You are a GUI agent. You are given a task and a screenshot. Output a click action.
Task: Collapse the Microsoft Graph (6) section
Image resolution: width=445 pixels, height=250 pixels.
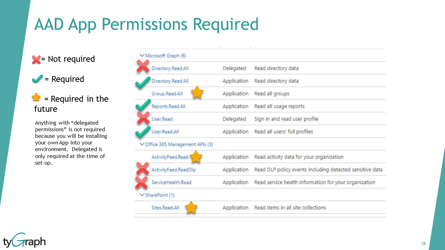pyautogui.click(x=142, y=55)
